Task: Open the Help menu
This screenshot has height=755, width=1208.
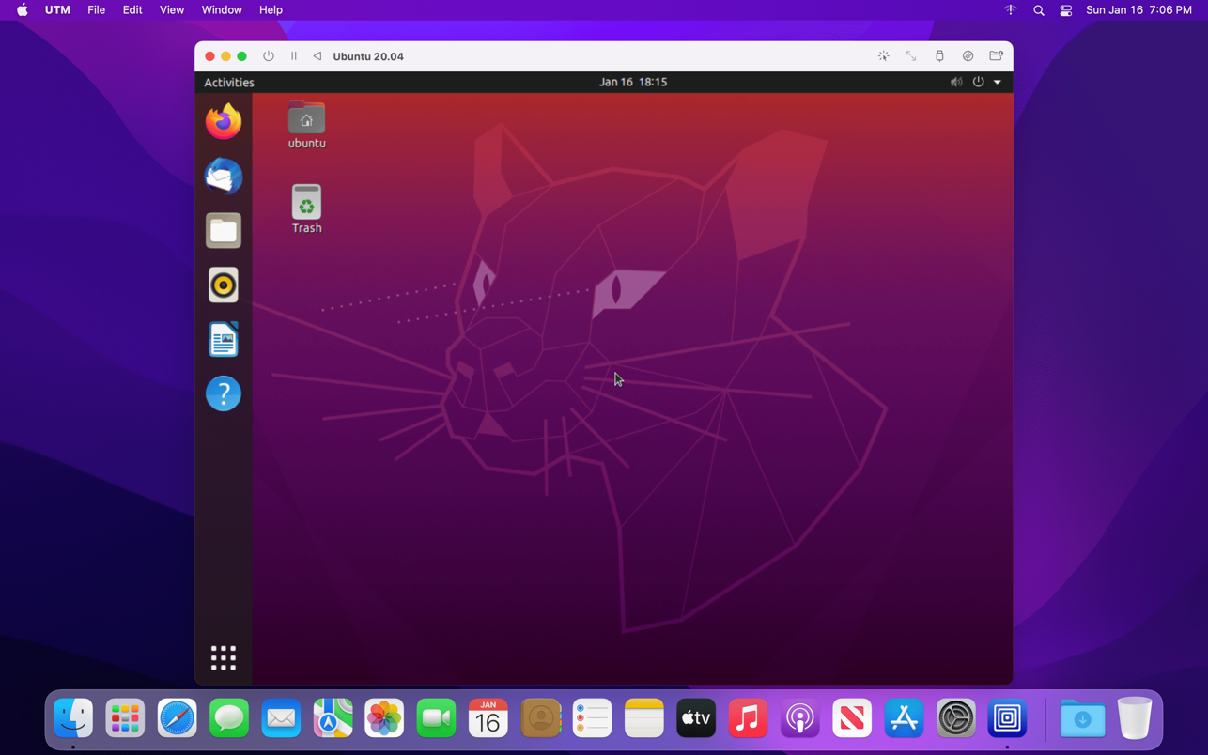Action: 271,10
